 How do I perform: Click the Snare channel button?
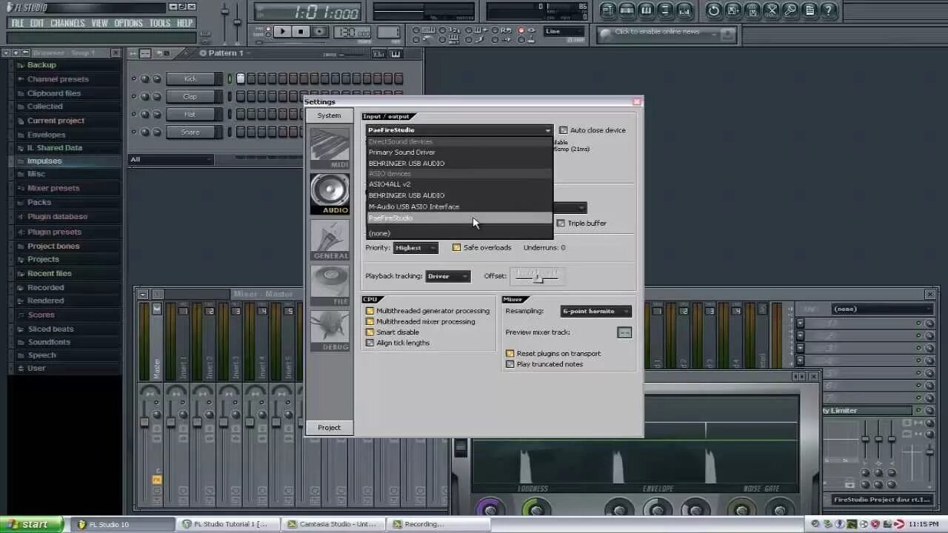tap(191, 133)
